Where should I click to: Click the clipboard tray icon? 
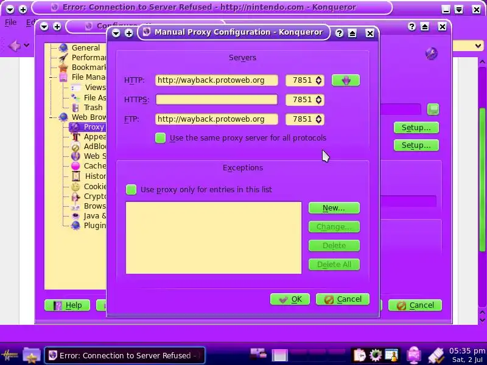[x=360, y=355]
